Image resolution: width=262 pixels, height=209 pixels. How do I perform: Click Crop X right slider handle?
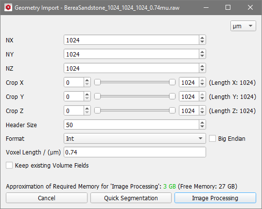(172, 82)
